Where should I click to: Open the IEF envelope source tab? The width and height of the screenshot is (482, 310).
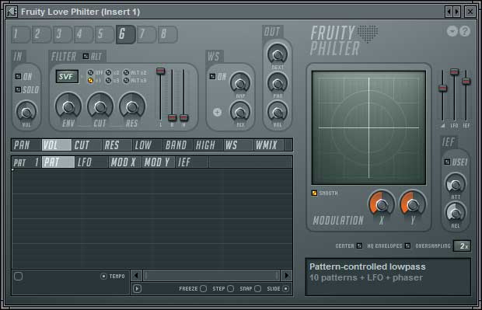(x=192, y=162)
